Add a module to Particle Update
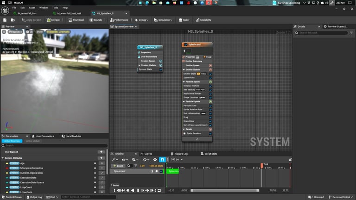The height and width of the screenshot is (200, 356). tap(210, 102)
